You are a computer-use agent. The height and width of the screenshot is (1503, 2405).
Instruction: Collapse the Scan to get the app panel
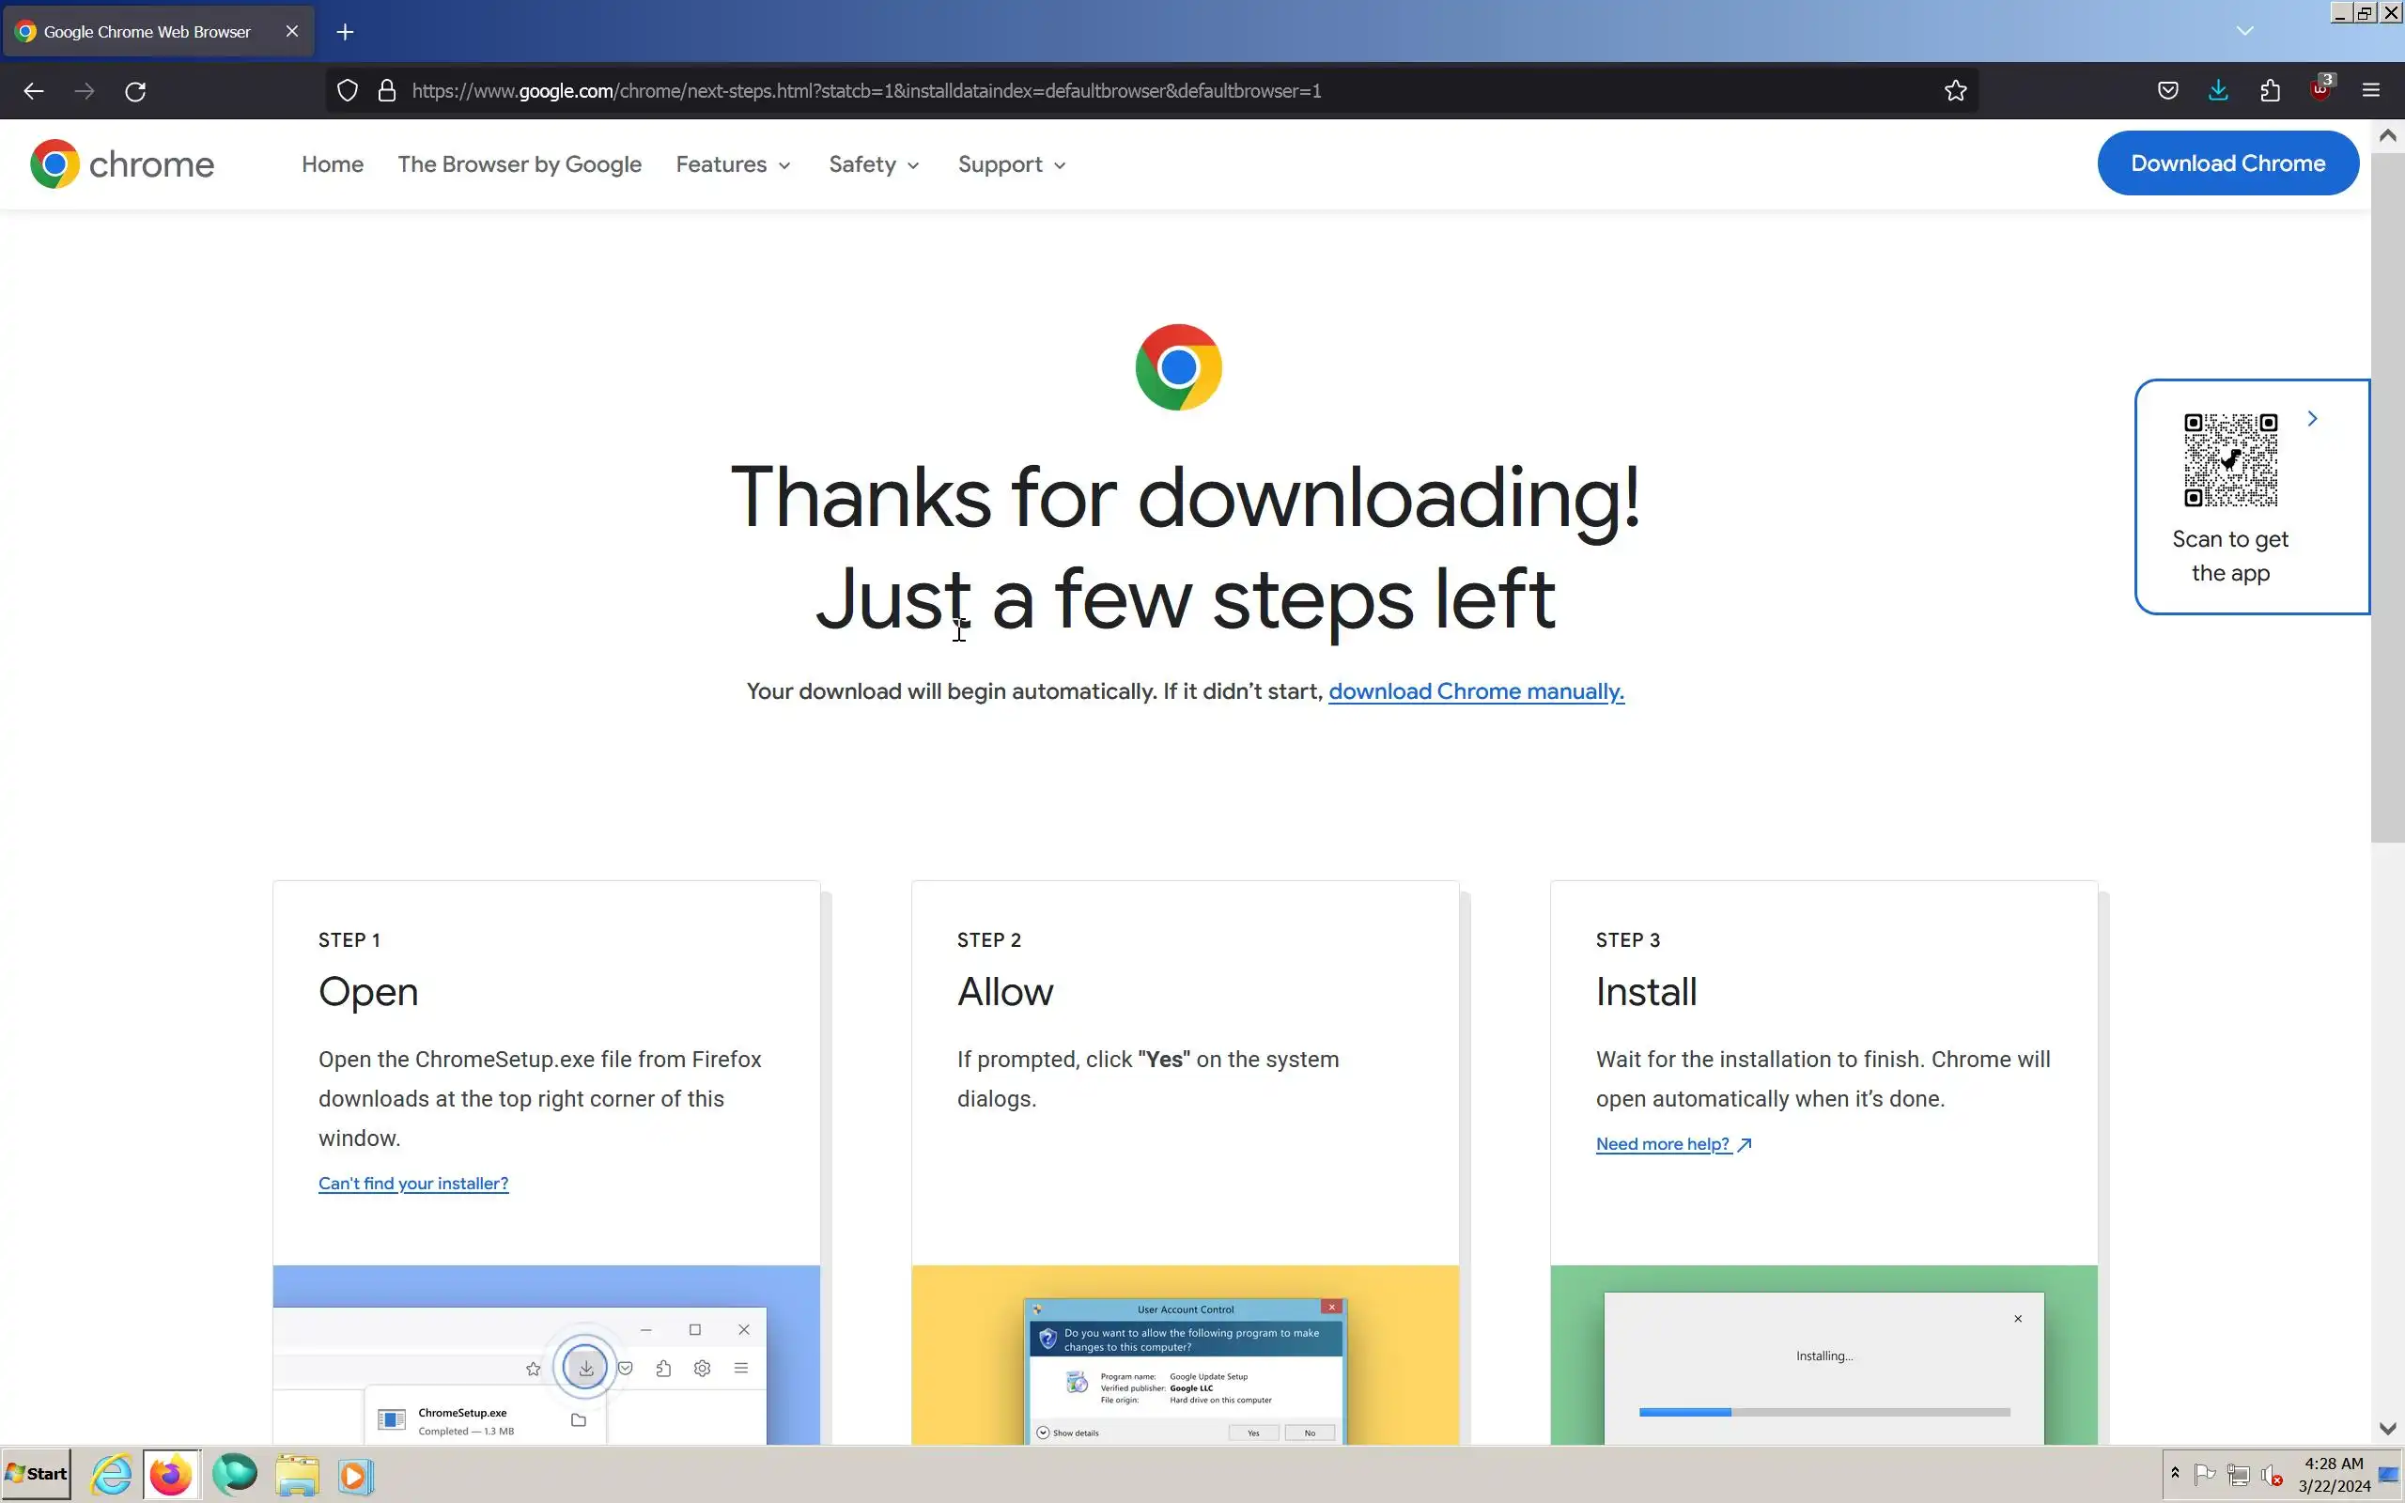click(2313, 419)
